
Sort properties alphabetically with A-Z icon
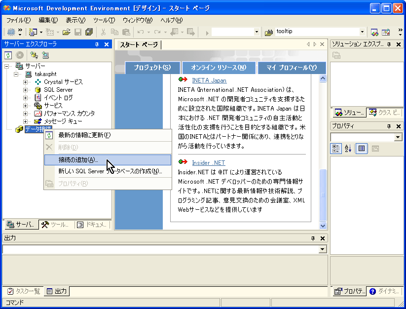pos(348,148)
